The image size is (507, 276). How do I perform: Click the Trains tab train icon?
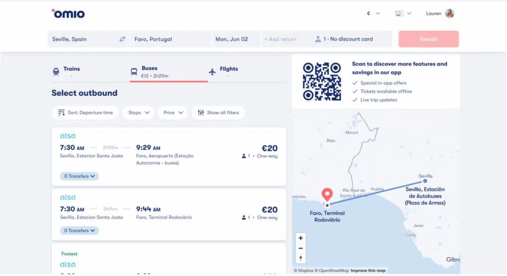pos(56,72)
